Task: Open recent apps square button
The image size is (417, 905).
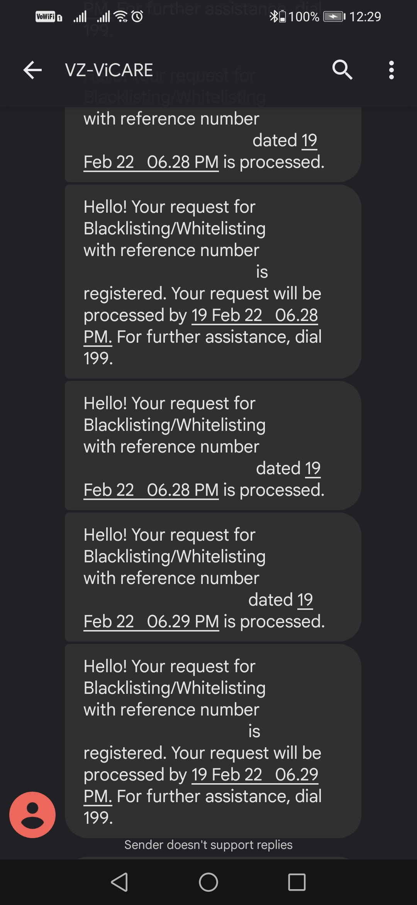Action: tap(297, 882)
